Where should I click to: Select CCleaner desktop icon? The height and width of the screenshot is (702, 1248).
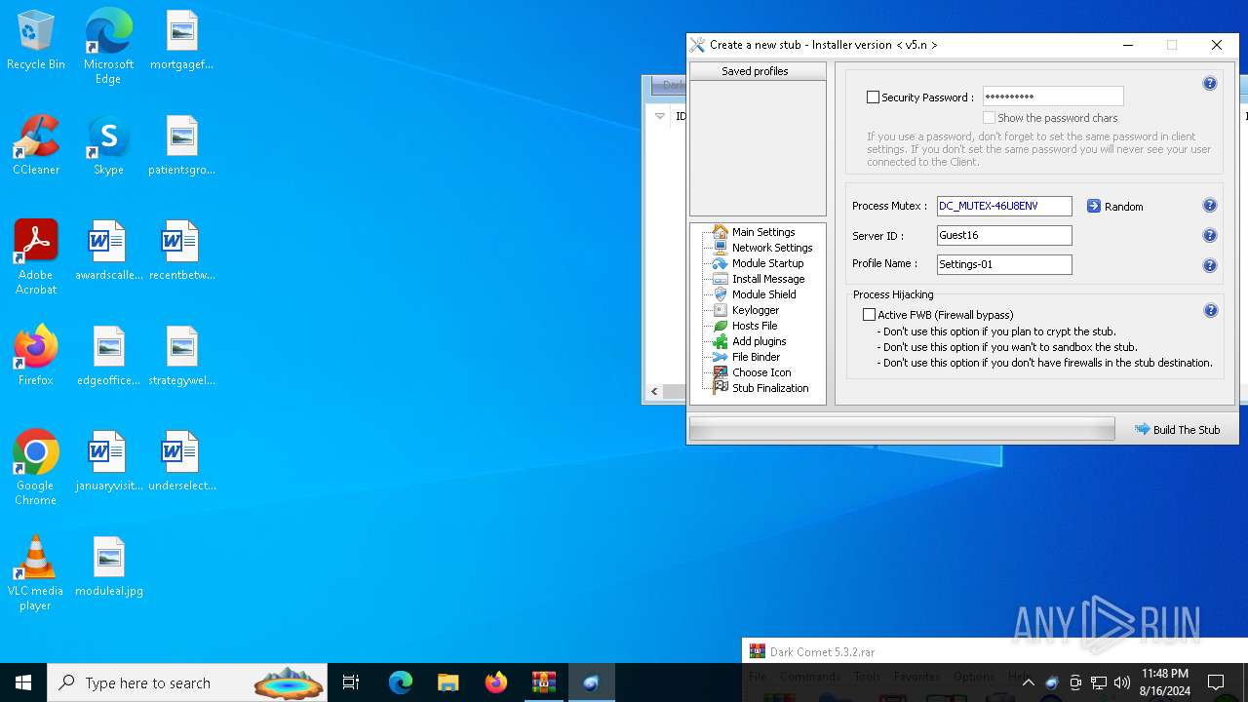click(x=36, y=146)
